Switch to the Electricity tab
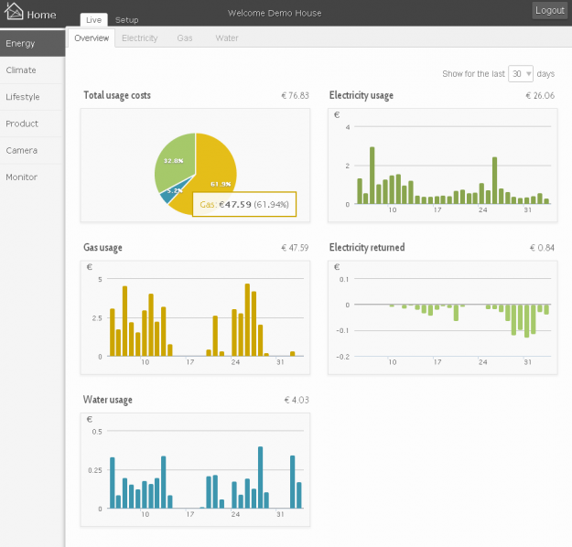 [139, 38]
